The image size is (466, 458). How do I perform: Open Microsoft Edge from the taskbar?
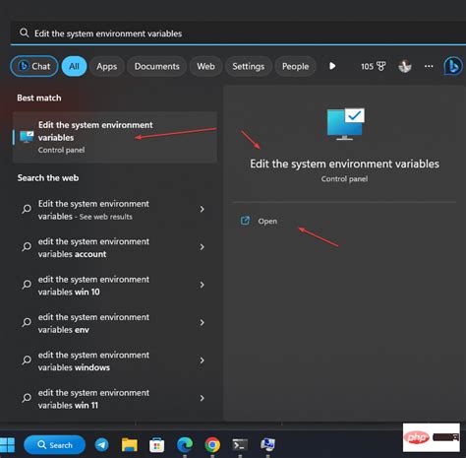click(185, 445)
